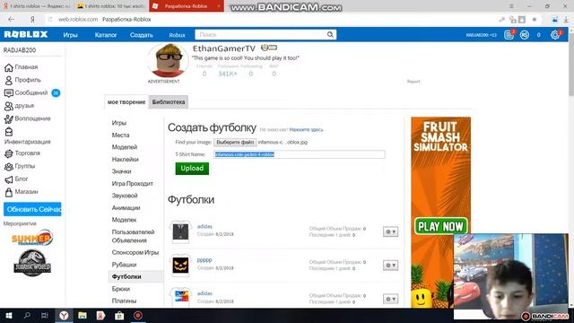Click the Профиль person icon
Screen dimensions: 574x323
[x=8, y=80]
